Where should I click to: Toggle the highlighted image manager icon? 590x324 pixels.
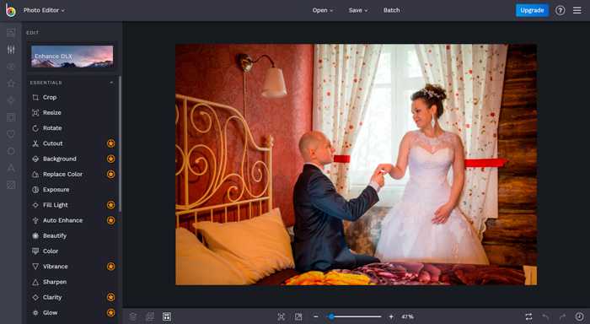click(x=167, y=317)
